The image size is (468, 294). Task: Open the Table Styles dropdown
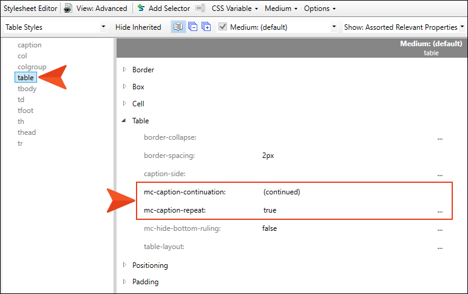coord(103,27)
